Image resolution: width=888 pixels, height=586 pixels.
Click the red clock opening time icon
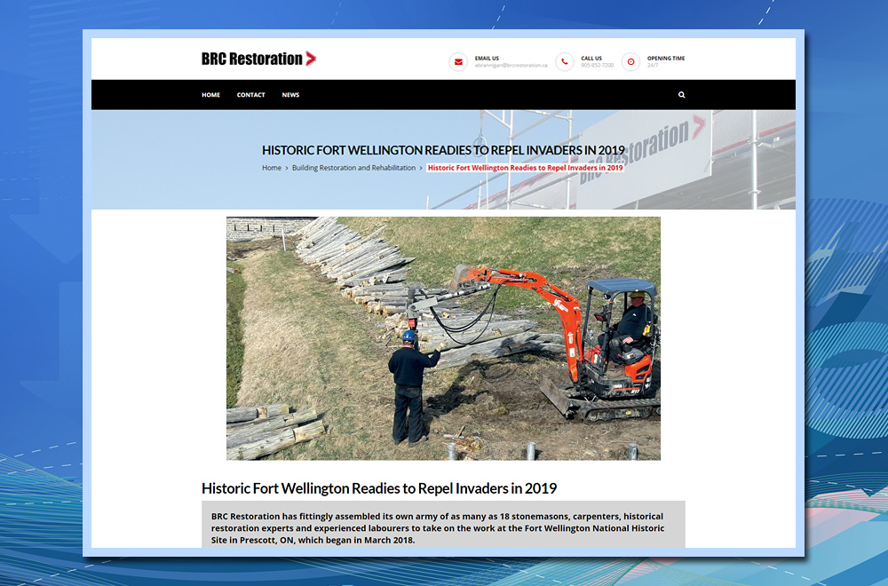click(630, 62)
